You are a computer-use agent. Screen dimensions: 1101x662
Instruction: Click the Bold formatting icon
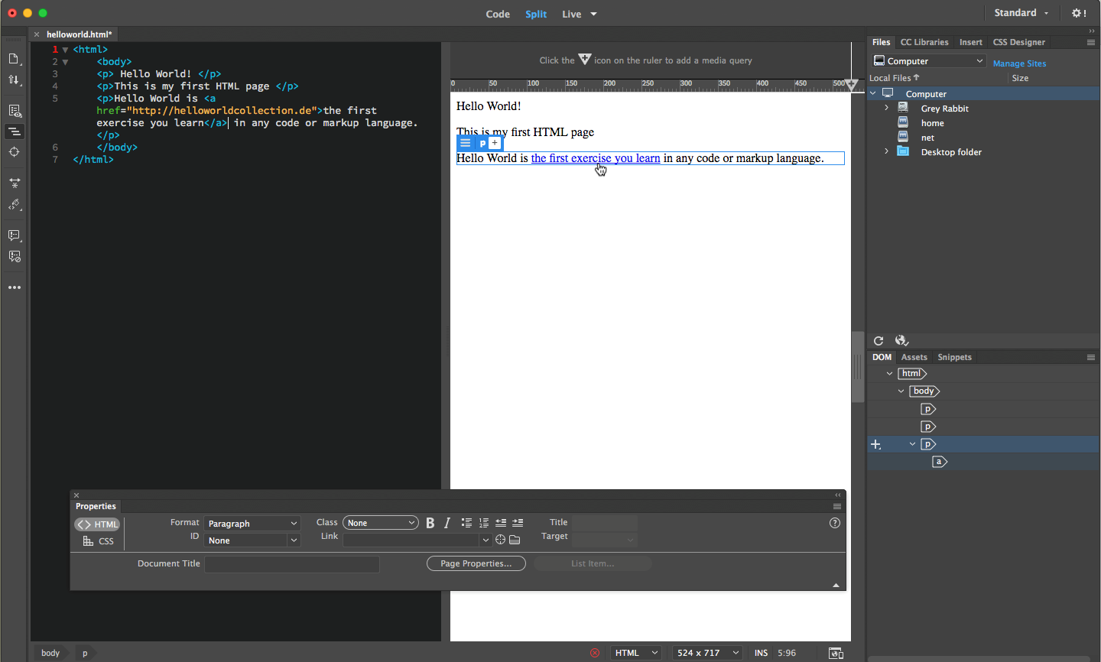(430, 523)
